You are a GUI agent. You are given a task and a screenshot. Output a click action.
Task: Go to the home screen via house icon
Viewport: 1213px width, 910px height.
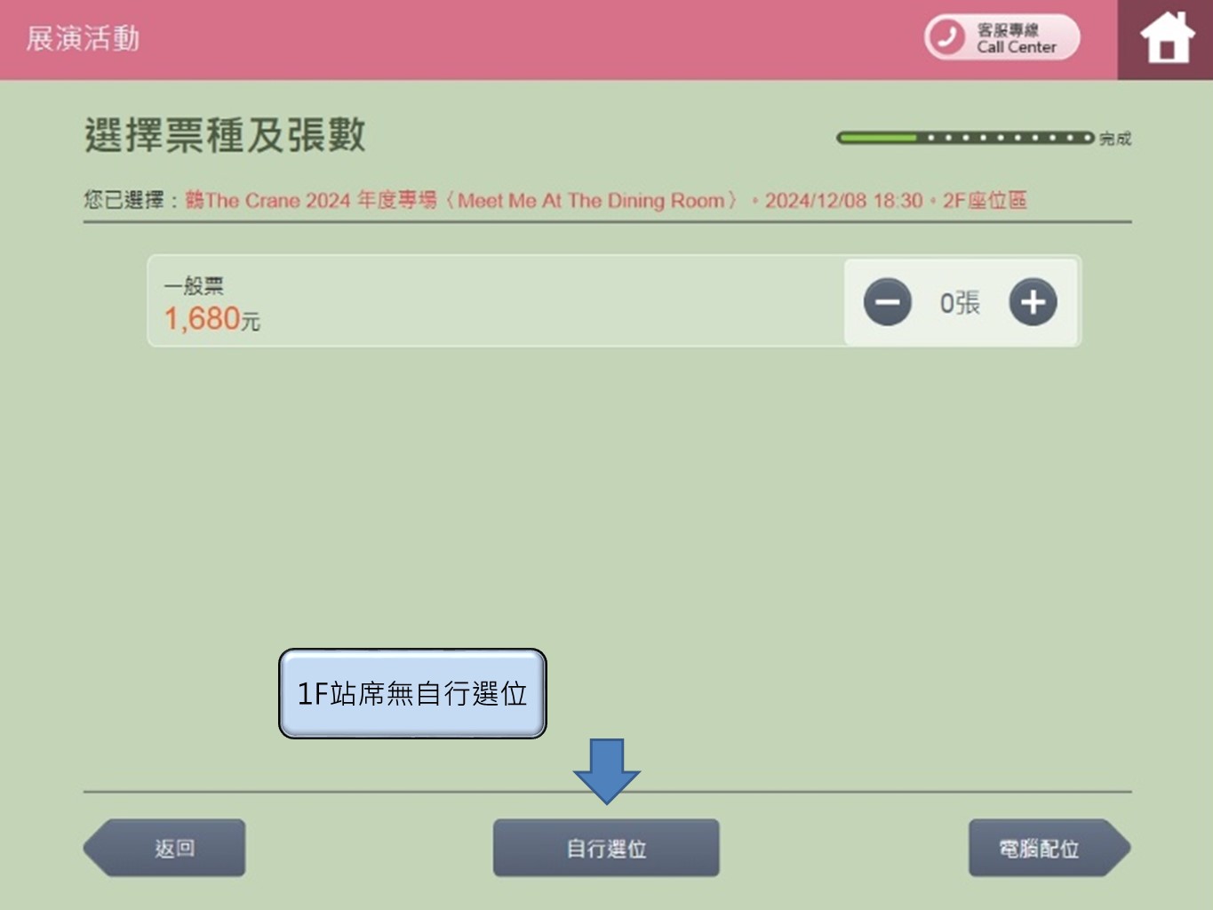(x=1166, y=39)
